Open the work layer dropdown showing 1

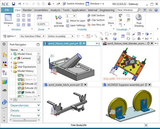(x=71, y=16)
